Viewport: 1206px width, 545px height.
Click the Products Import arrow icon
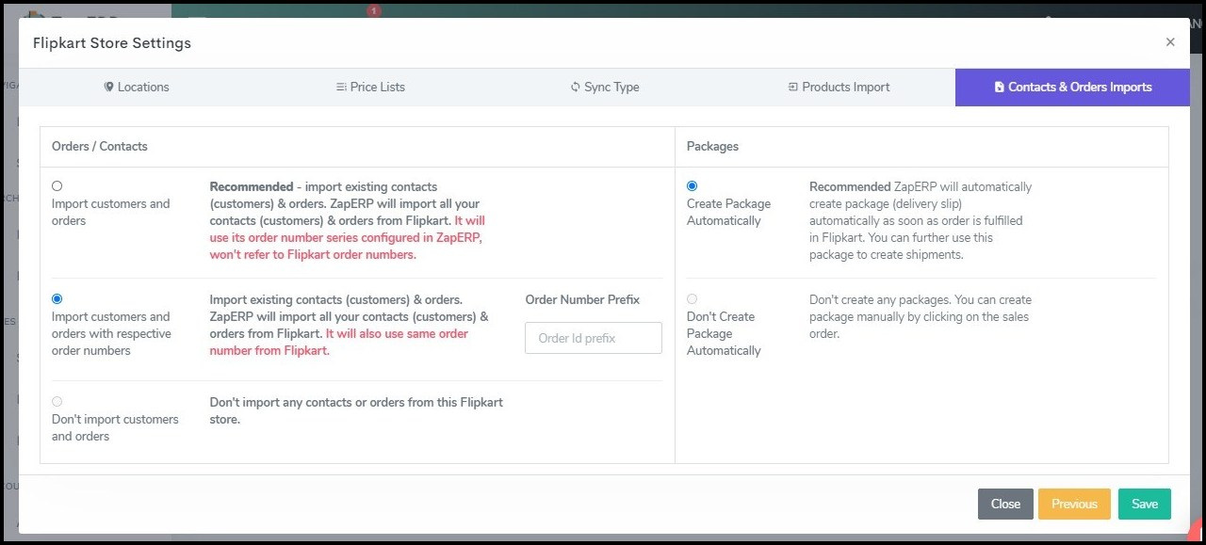(793, 87)
